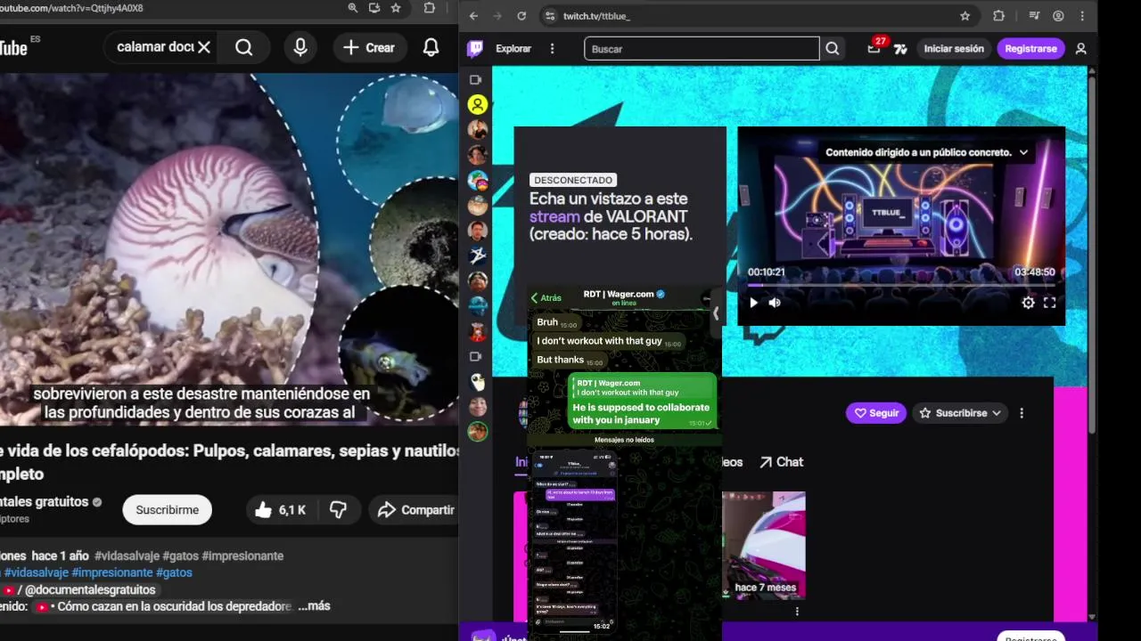Open channel options three-dot menu beside Suscribirse
Image resolution: width=1141 pixels, height=641 pixels.
[1022, 413]
